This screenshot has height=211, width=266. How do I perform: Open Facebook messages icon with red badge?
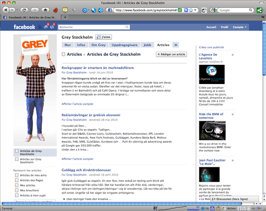[x=46, y=27]
